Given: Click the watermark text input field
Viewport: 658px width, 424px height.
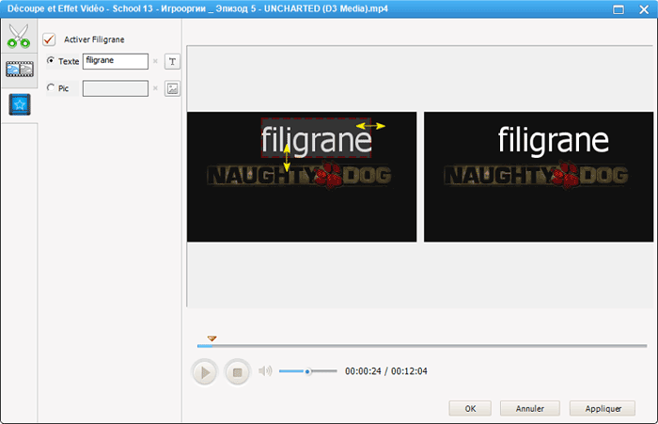Looking at the screenshot, I should point(115,61).
